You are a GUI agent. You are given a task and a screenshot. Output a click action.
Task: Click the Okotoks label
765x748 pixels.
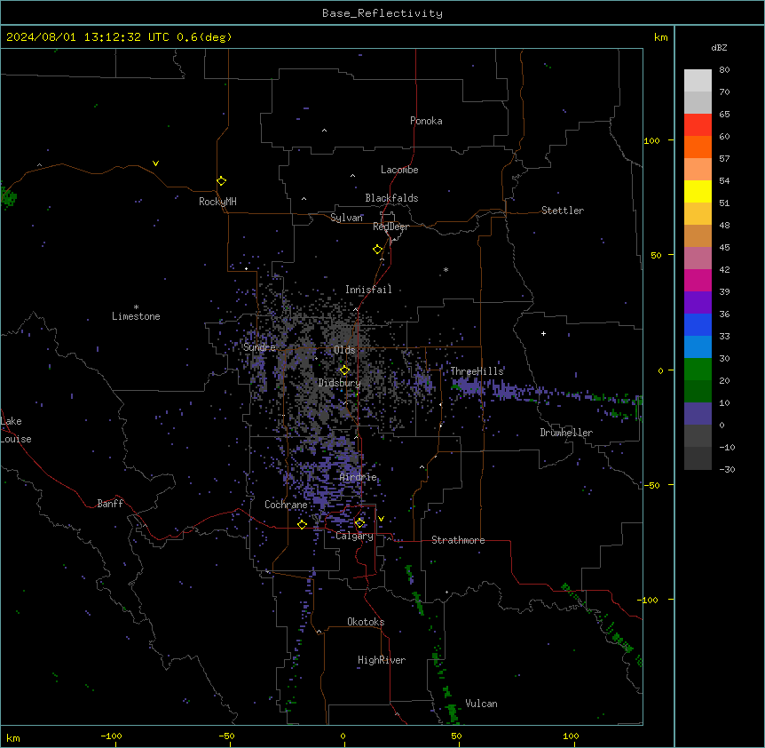pyautogui.click(x=366, y=622)
